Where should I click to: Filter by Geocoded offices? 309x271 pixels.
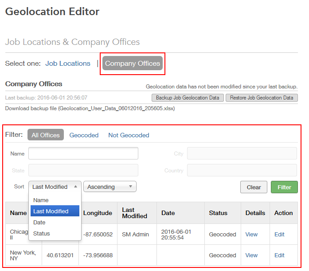(x=84, y=135)
